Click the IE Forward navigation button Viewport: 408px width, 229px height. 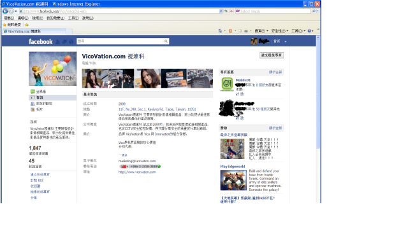[11, 11]
